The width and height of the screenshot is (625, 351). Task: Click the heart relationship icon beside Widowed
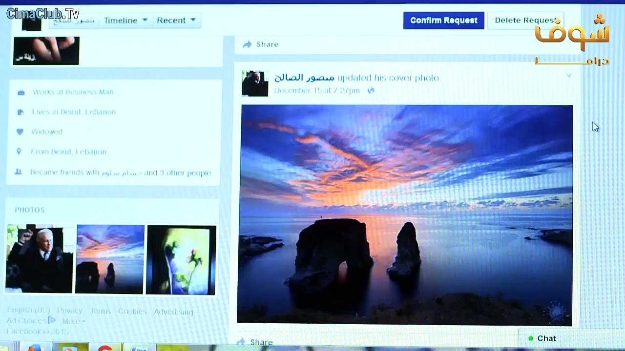coord(20,132)
